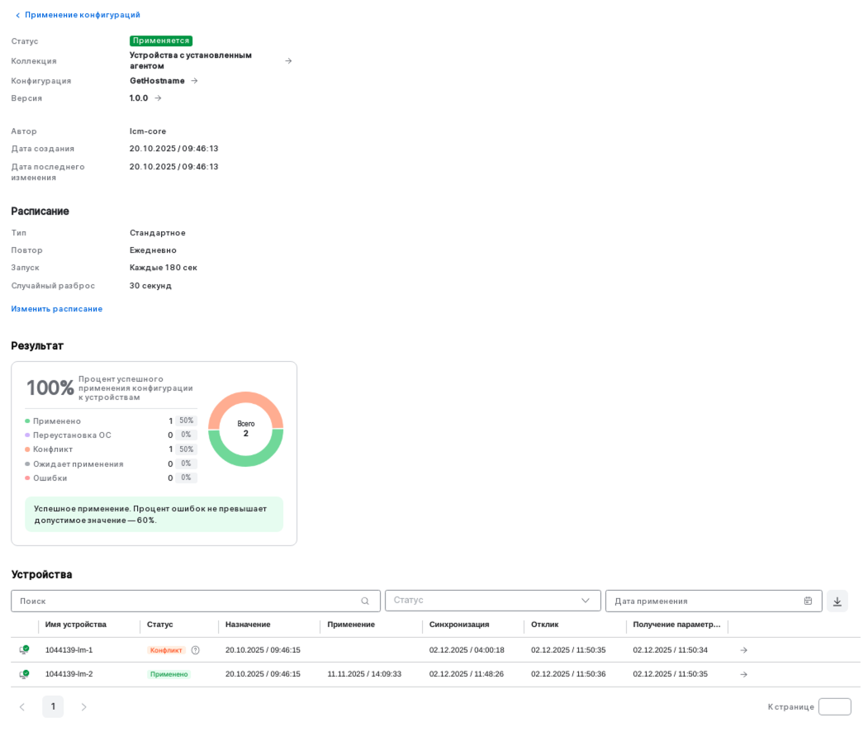
Task: Click device icon beside 1044139-lm-1
Action: 24,650
